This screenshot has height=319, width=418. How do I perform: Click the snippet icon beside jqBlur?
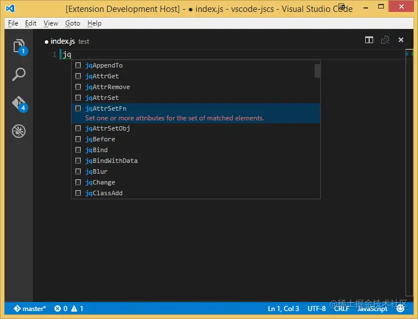click(78, 171)
